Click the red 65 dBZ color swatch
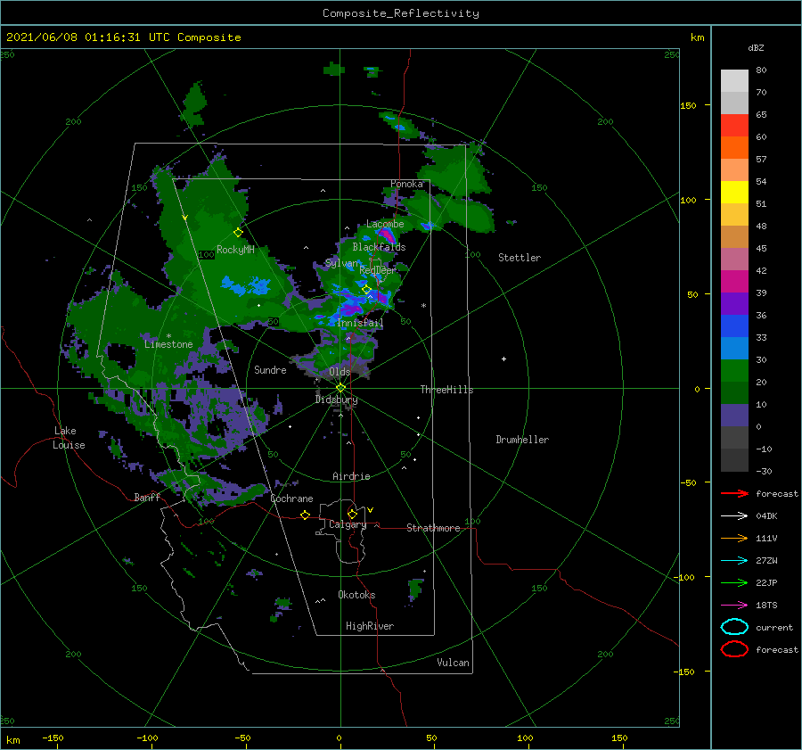This screenshot has height=750, width=802. point(734,126)
